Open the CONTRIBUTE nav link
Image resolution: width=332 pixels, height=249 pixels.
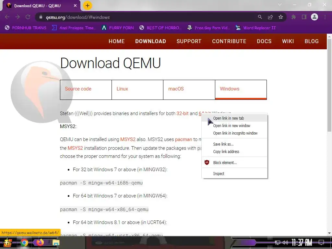pyautogui.click(x=229, y=41)
